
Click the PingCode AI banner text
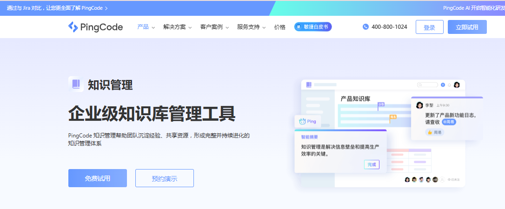pos(474,8)
